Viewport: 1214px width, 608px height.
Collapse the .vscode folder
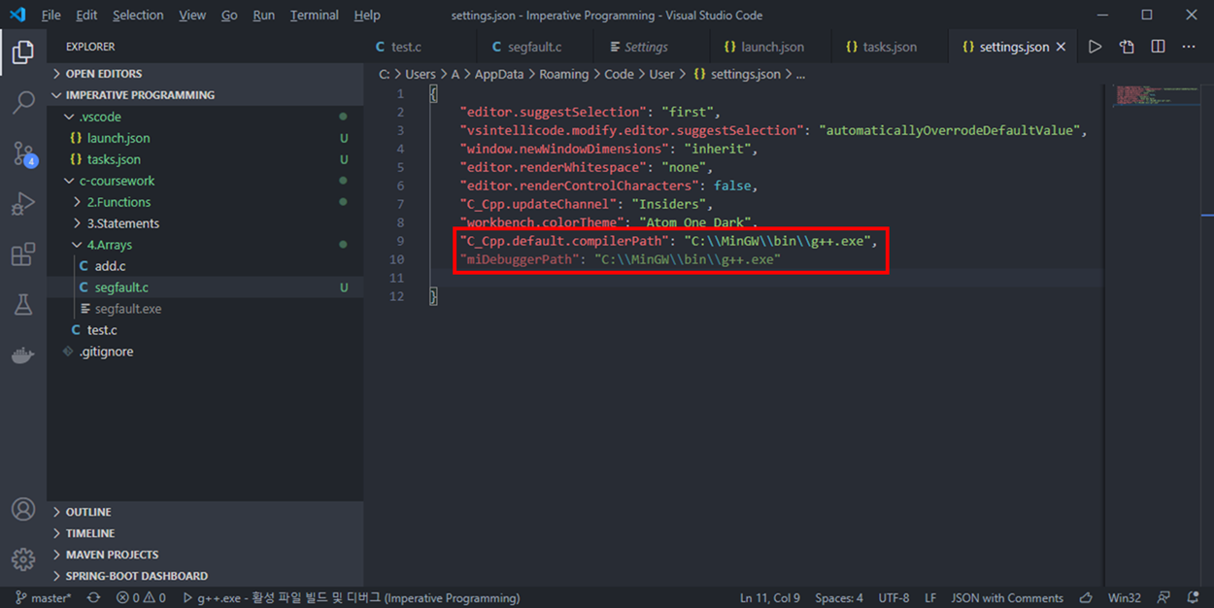205,117
